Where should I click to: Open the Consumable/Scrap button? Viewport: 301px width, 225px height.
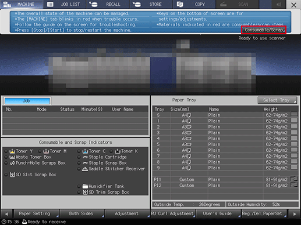coord(264,30)
